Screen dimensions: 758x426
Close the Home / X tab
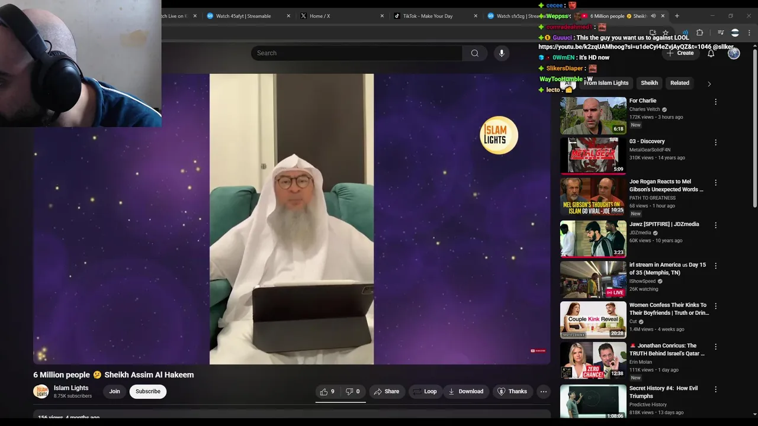click(382, 16)
